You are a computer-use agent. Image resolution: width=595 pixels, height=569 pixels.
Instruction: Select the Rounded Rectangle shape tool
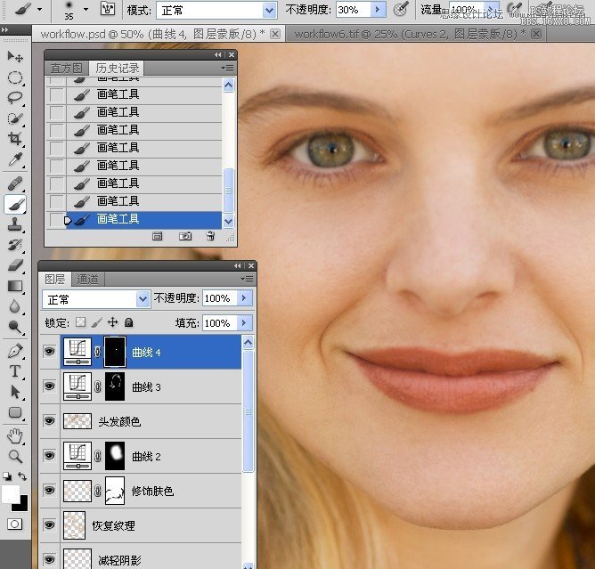(15, 412)
